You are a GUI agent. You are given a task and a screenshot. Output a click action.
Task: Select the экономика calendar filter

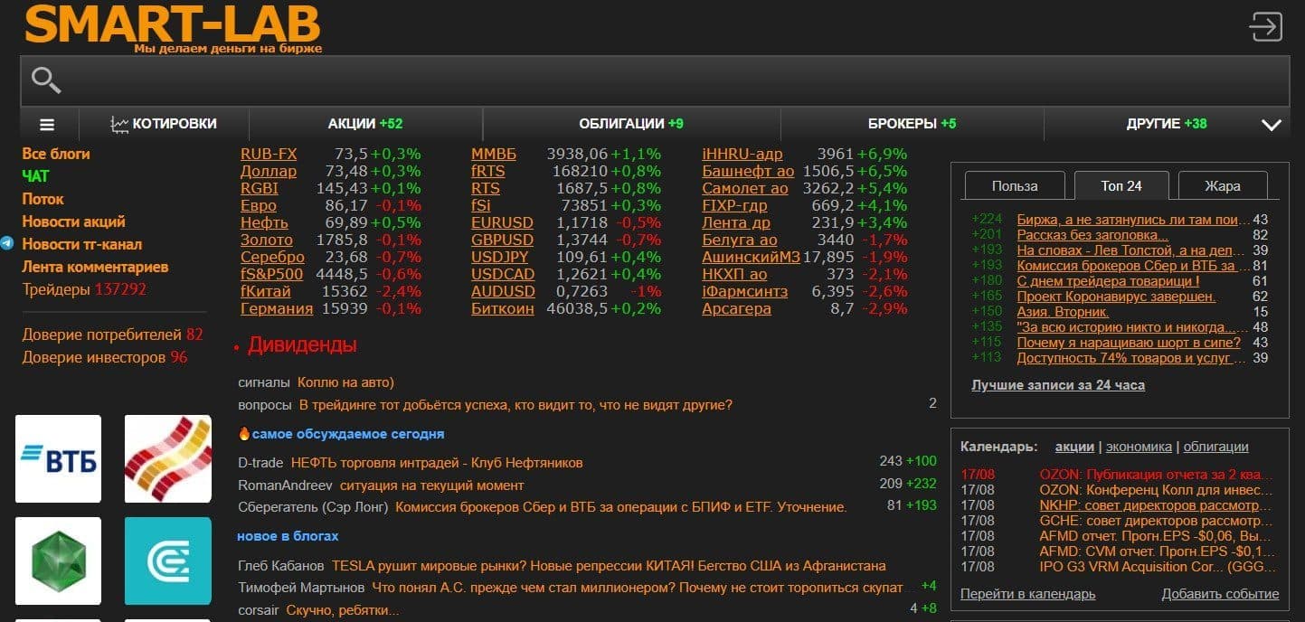click(x=1138, y=447)
